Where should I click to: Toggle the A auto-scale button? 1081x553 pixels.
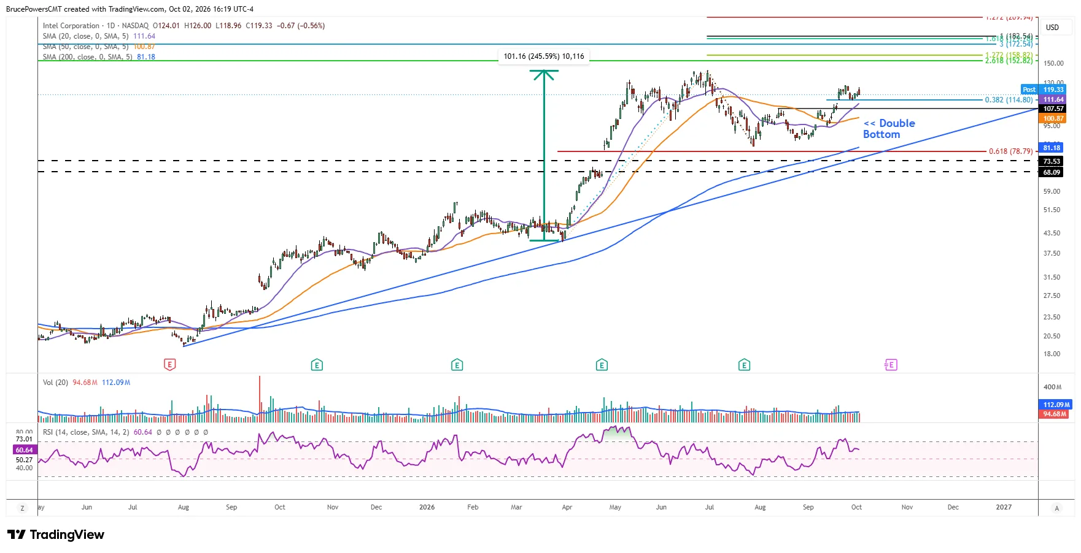coord(1056,508)
